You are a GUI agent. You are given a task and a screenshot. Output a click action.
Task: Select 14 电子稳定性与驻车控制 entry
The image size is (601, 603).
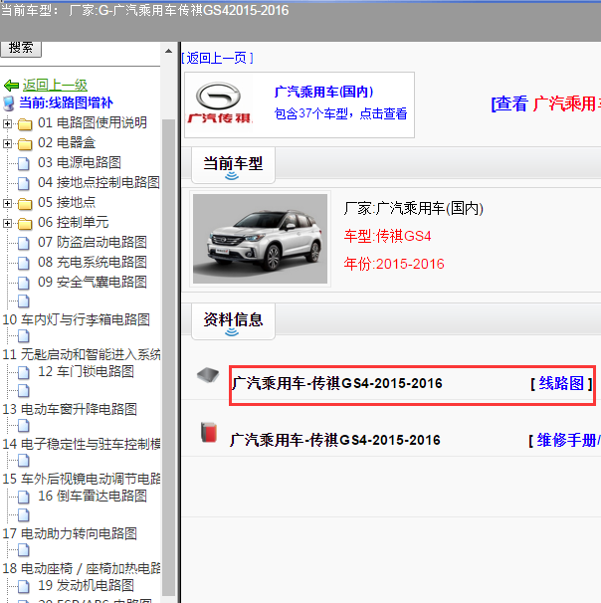point(82,444)
